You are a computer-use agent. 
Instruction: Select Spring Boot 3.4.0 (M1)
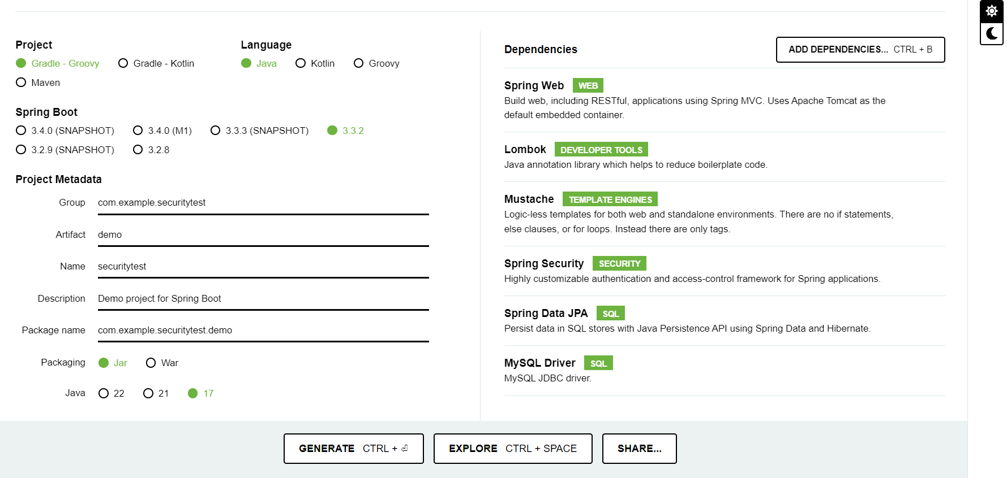[162, 131]
